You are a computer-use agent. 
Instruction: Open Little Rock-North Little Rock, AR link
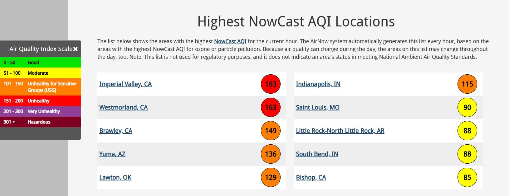(340, 131)
